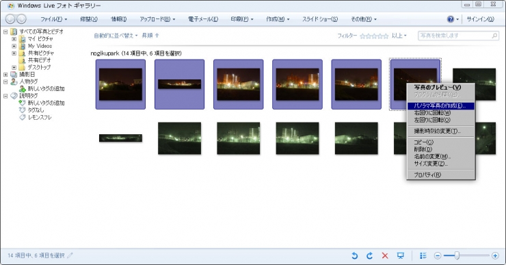Open the blue help question mark icon
506x265 pixels.
451,19
